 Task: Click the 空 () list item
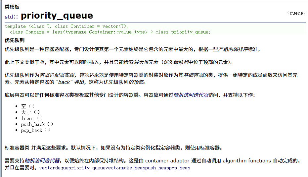[28, 106]
